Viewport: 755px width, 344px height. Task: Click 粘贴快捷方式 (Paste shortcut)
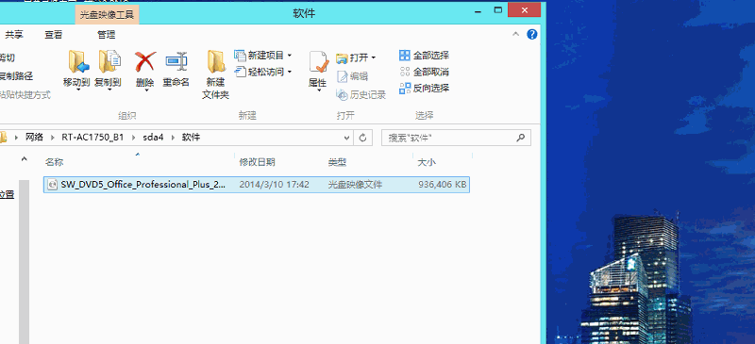[x=25, y=95]
